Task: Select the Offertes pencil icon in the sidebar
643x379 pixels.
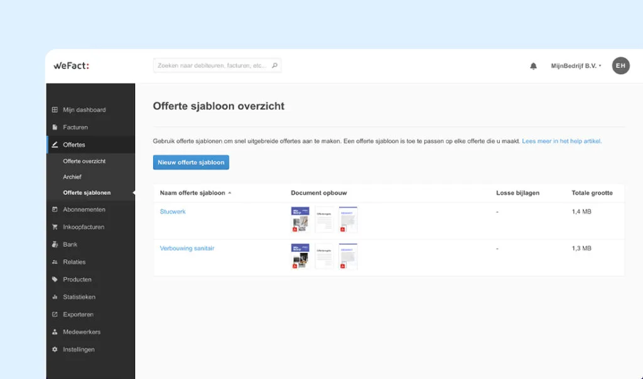Action: [57, 144]
